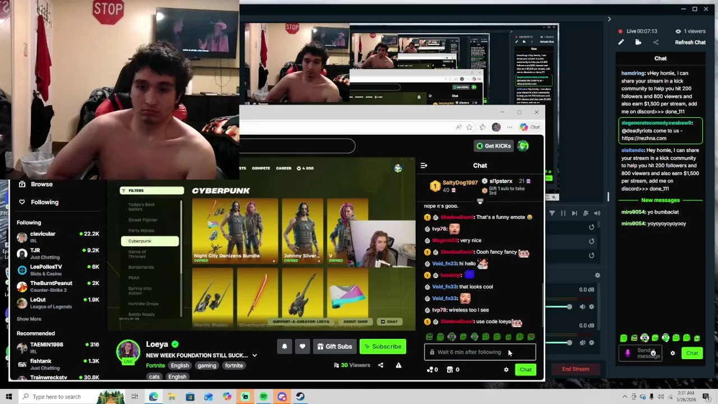The height and width of the screenshot is (404, 718).
Task: Click the notification bell for Loeya
Action: point(284,346)
